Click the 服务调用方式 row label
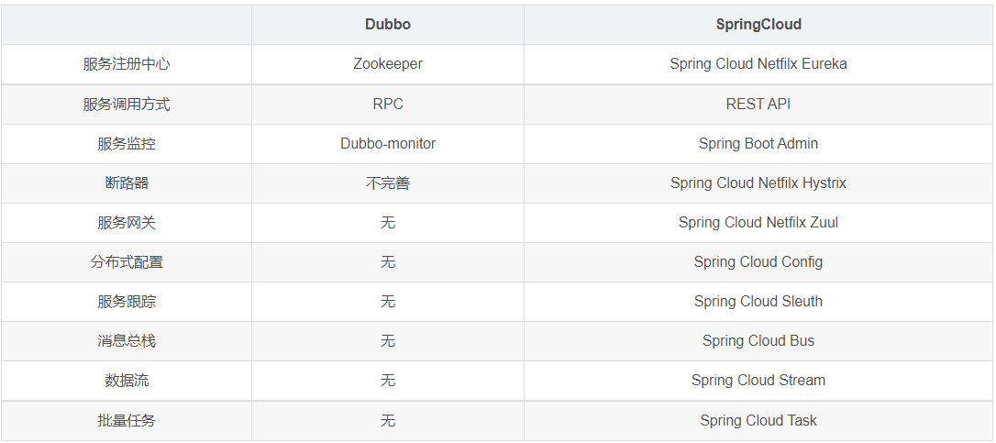Image resolution: width=996 pixels, height=443 pixels. pyautogui.click(x=127, y=105)
